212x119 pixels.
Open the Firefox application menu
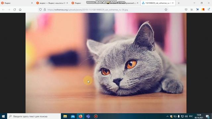pos(209,10)
